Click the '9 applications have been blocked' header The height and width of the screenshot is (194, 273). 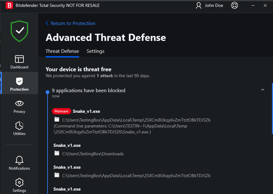[x=88, y=91]
